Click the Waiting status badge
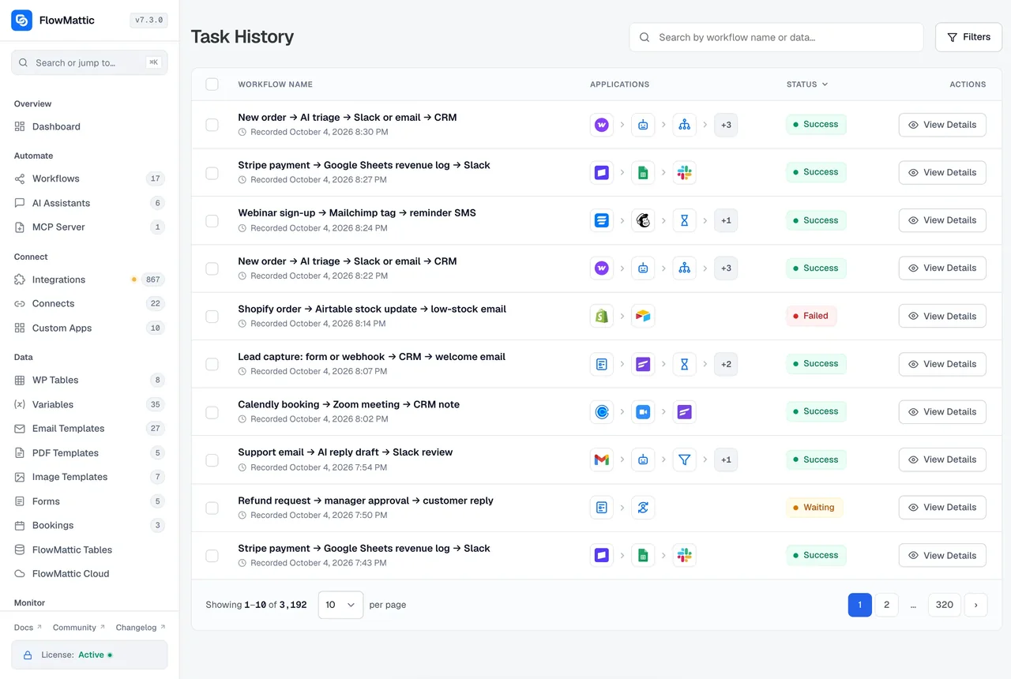 pyautogui.click(x=814, y=508)
